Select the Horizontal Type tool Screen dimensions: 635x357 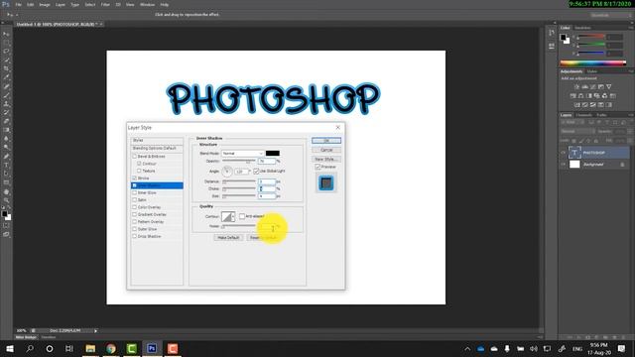coord(6,166)
